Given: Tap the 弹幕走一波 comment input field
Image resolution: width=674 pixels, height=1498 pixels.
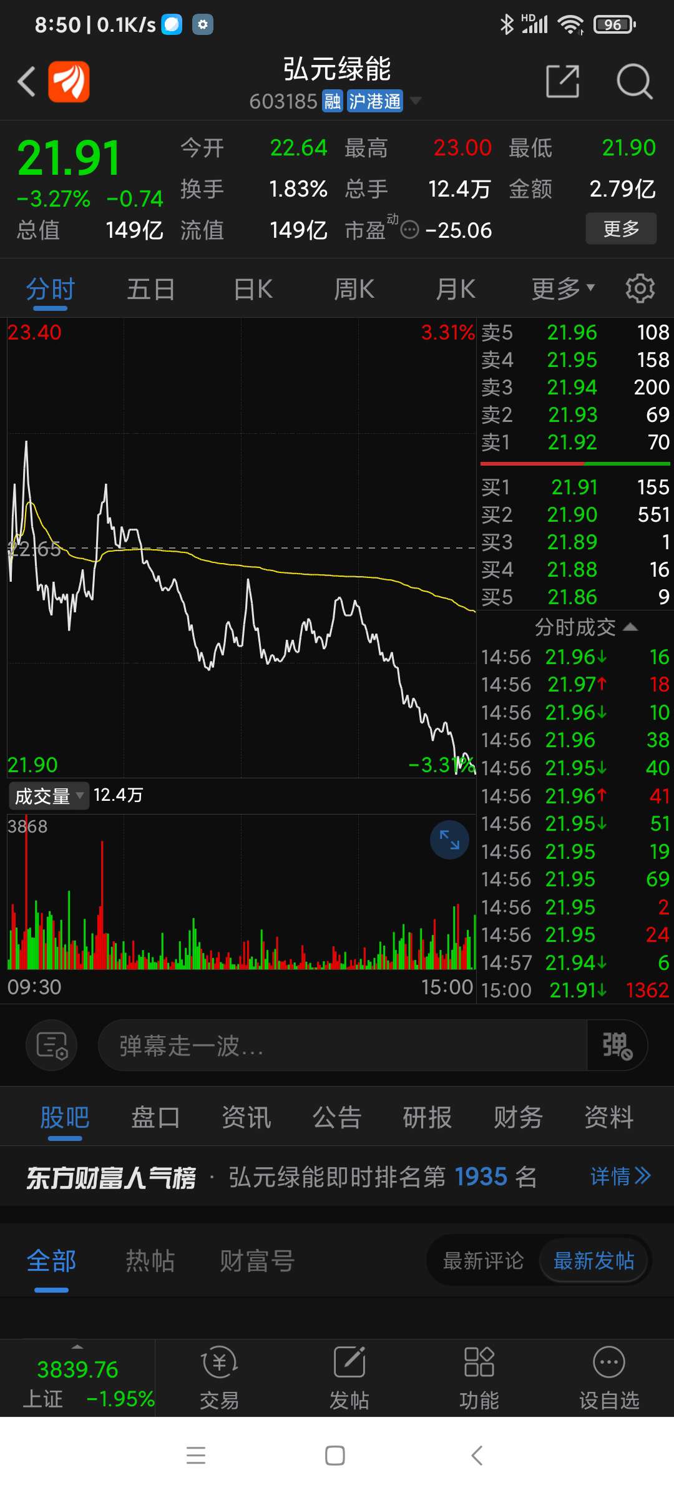Looking at the screenshot, I should click(x=343, y=1045).
